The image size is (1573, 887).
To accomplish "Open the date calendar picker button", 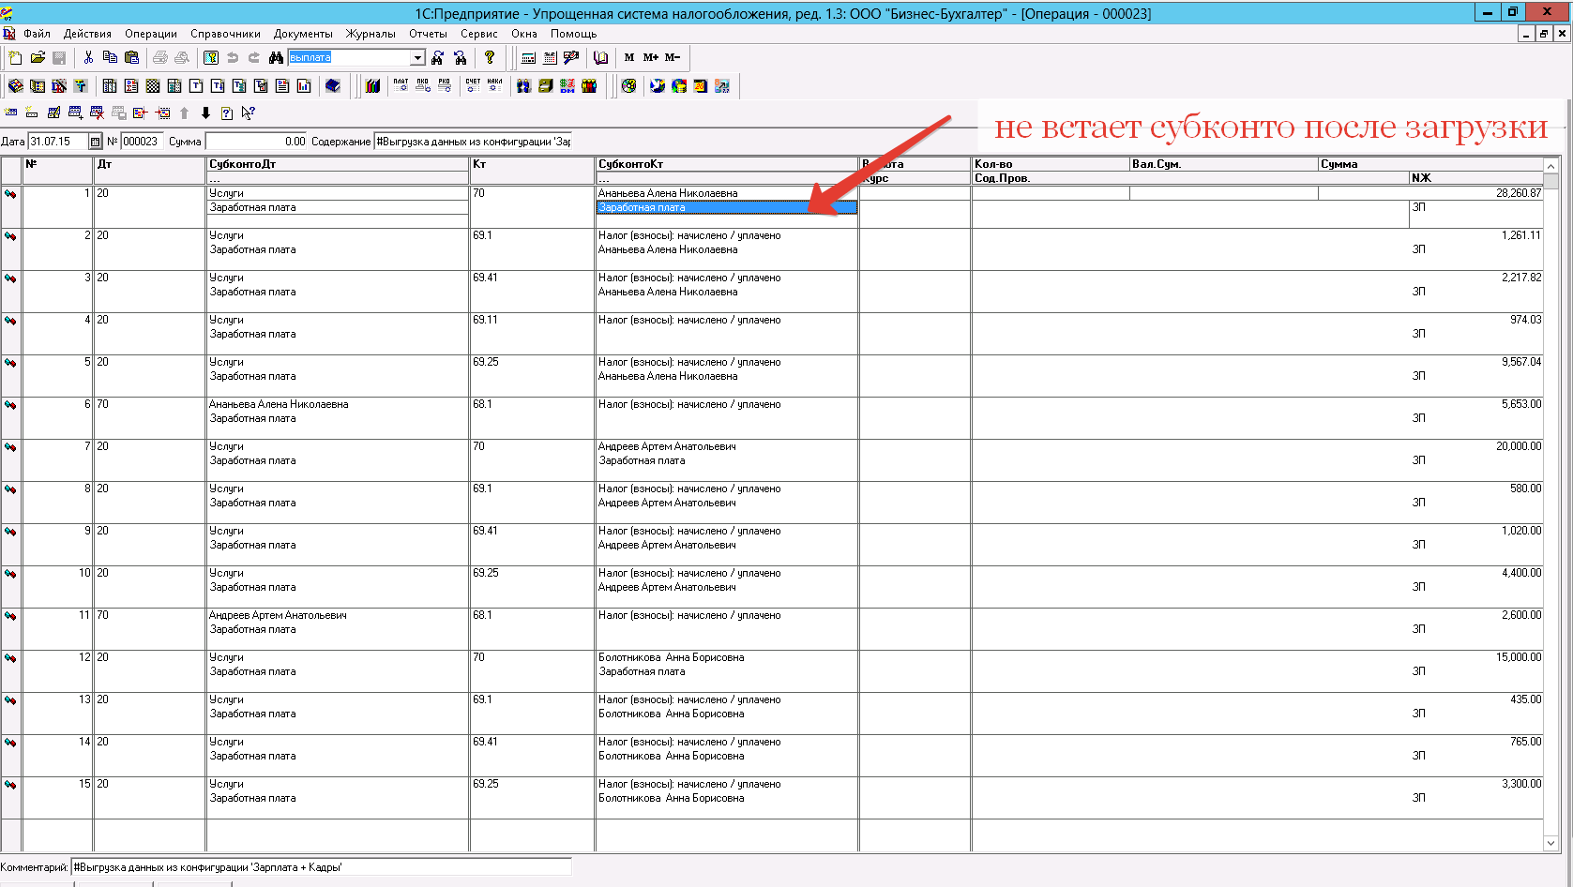I will [95, 142].
